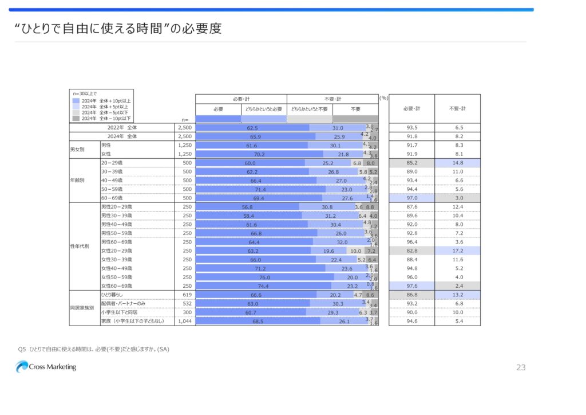Click the 女性30−39歳 row label
586x415 pixels.
point(117,260)
